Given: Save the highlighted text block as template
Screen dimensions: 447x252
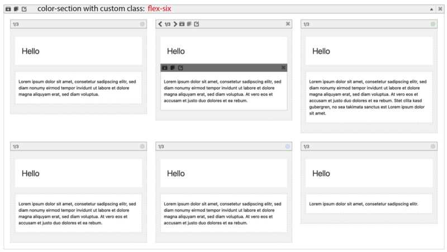Looking at the screenshot, I should pyautogui.click(x=165, y=68).
